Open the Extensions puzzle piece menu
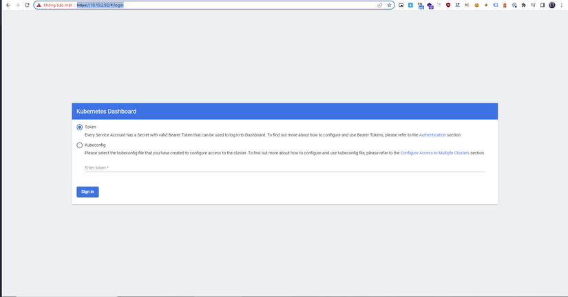This screenshot has height=297, width=568. click(523, 5)
